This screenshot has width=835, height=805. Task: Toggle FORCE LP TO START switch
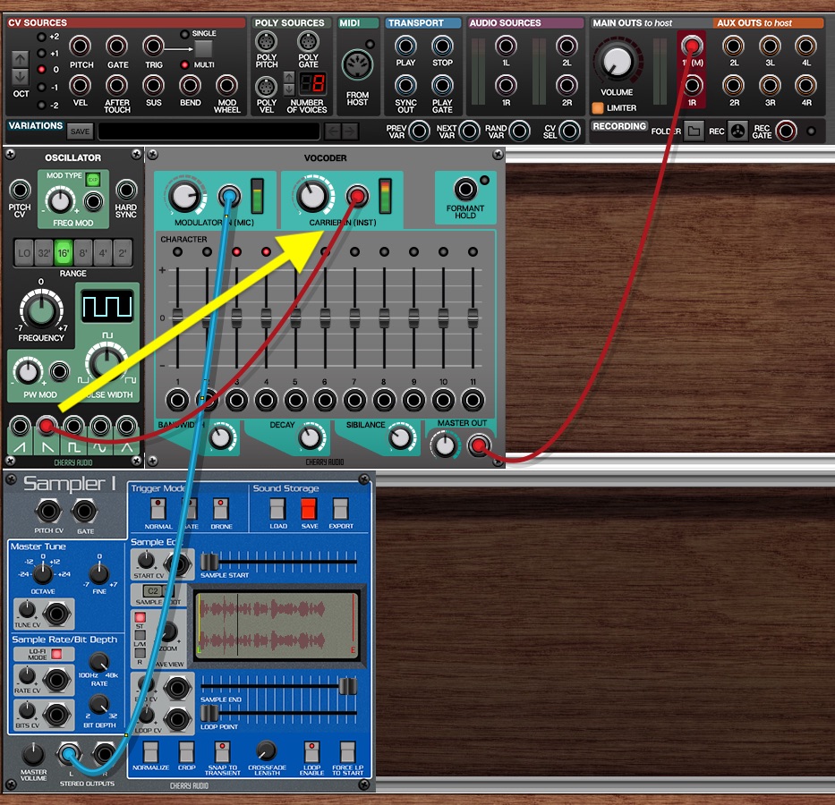(347, 752)
